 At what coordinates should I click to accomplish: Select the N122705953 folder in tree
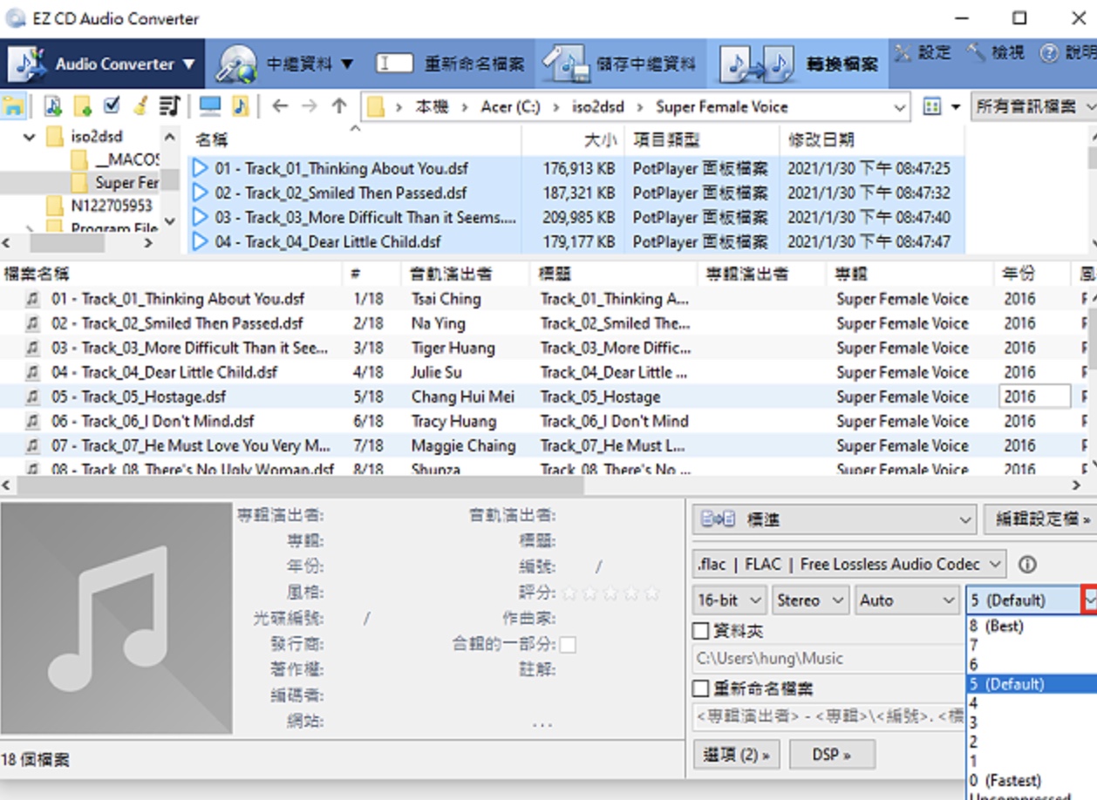100,206
